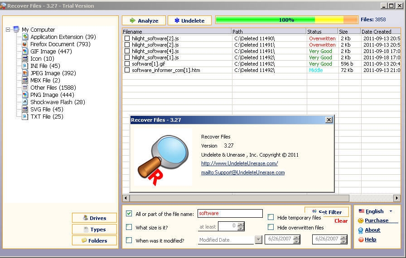Click the My Computer icon in tree
406x258 pixels.
click(16, 29)
